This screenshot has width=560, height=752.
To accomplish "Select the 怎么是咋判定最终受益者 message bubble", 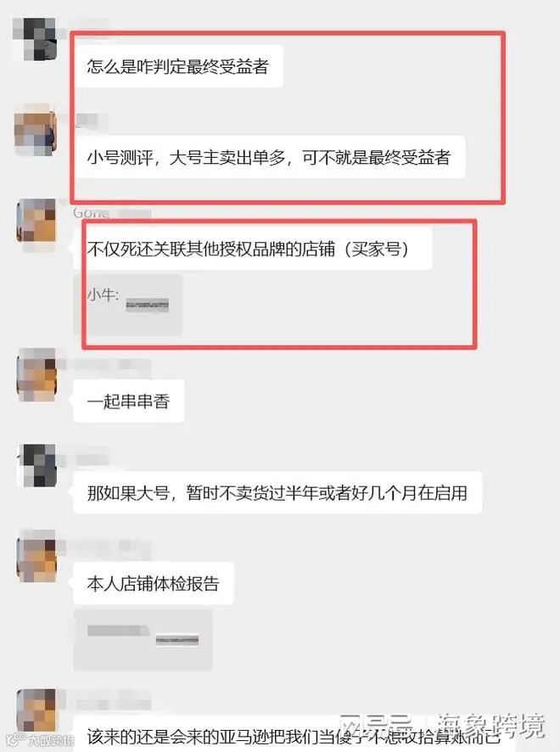I will click(178, 66).
